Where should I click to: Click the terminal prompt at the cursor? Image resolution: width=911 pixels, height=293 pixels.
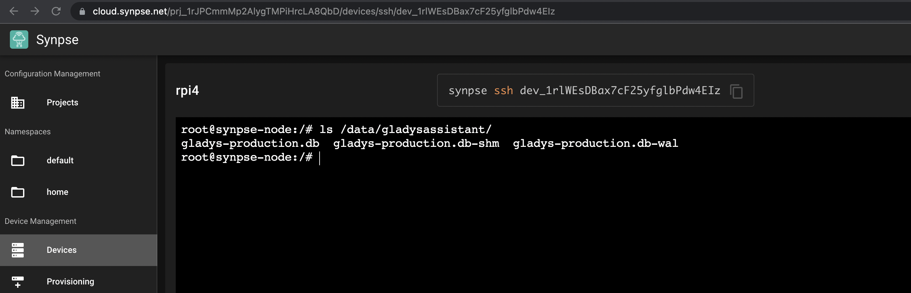pos(319,158)
